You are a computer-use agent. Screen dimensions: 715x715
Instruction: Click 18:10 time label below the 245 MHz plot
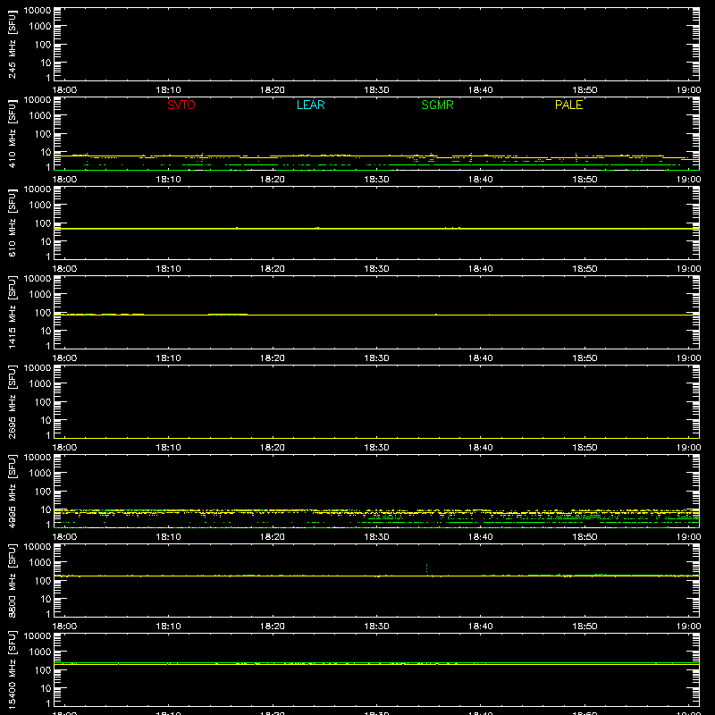click(168, 90)
